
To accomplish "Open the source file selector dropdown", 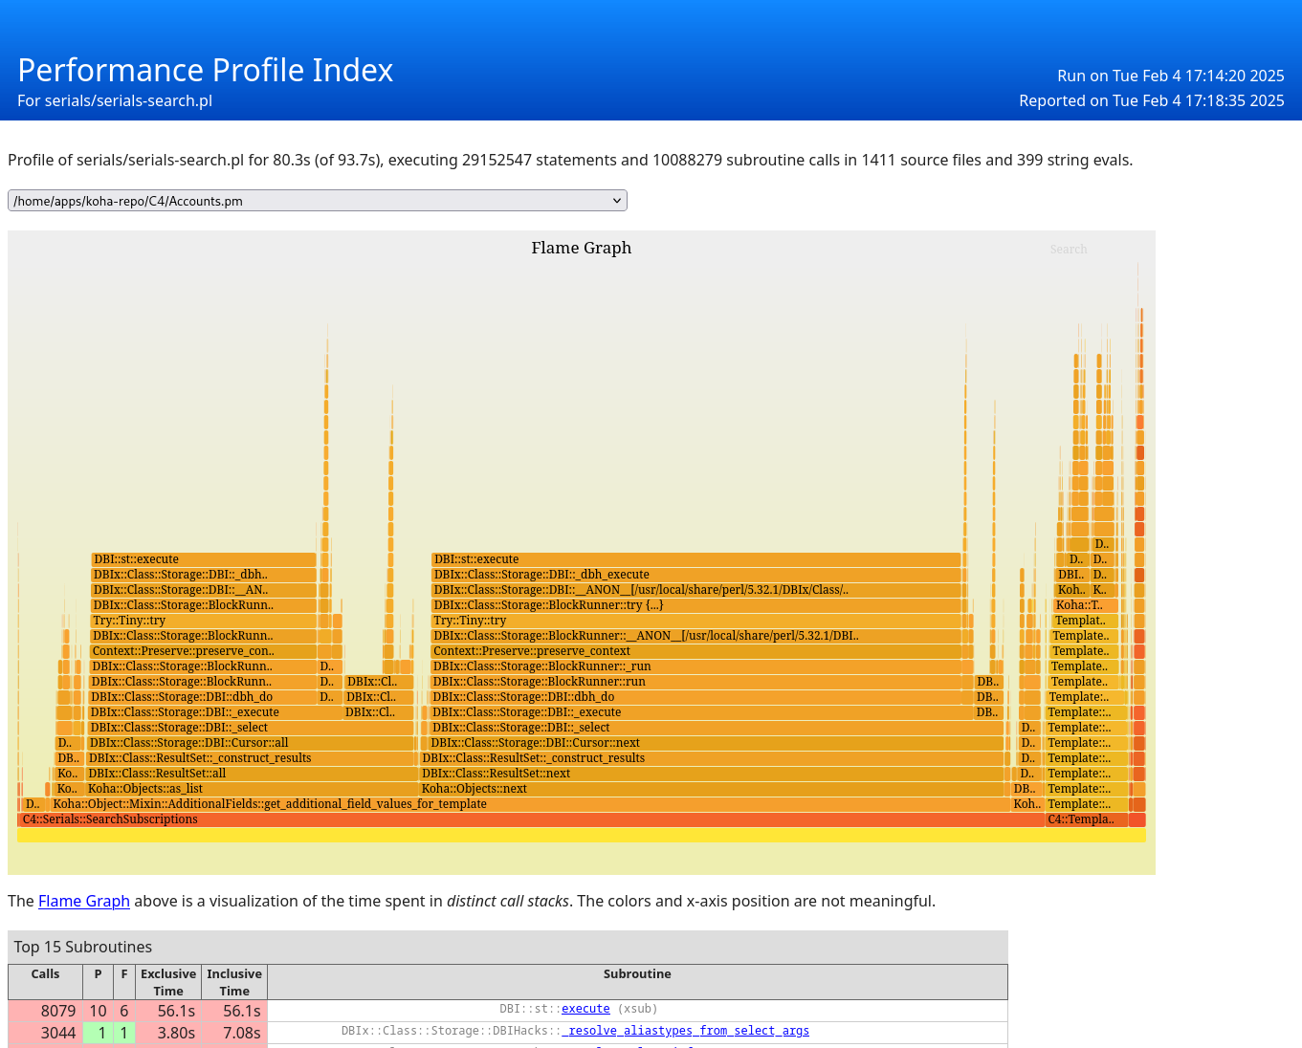I will click(x=317, y=201).
